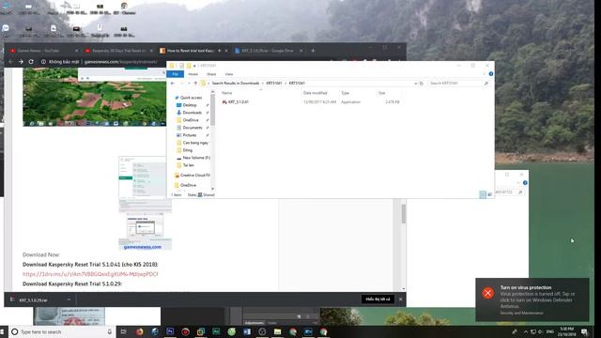Screen dimensions: 601x338
Task: Go forward in Chrome
Action: coord(21,62)
